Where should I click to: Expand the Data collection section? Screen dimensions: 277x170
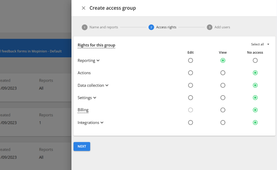click(107, 85)
